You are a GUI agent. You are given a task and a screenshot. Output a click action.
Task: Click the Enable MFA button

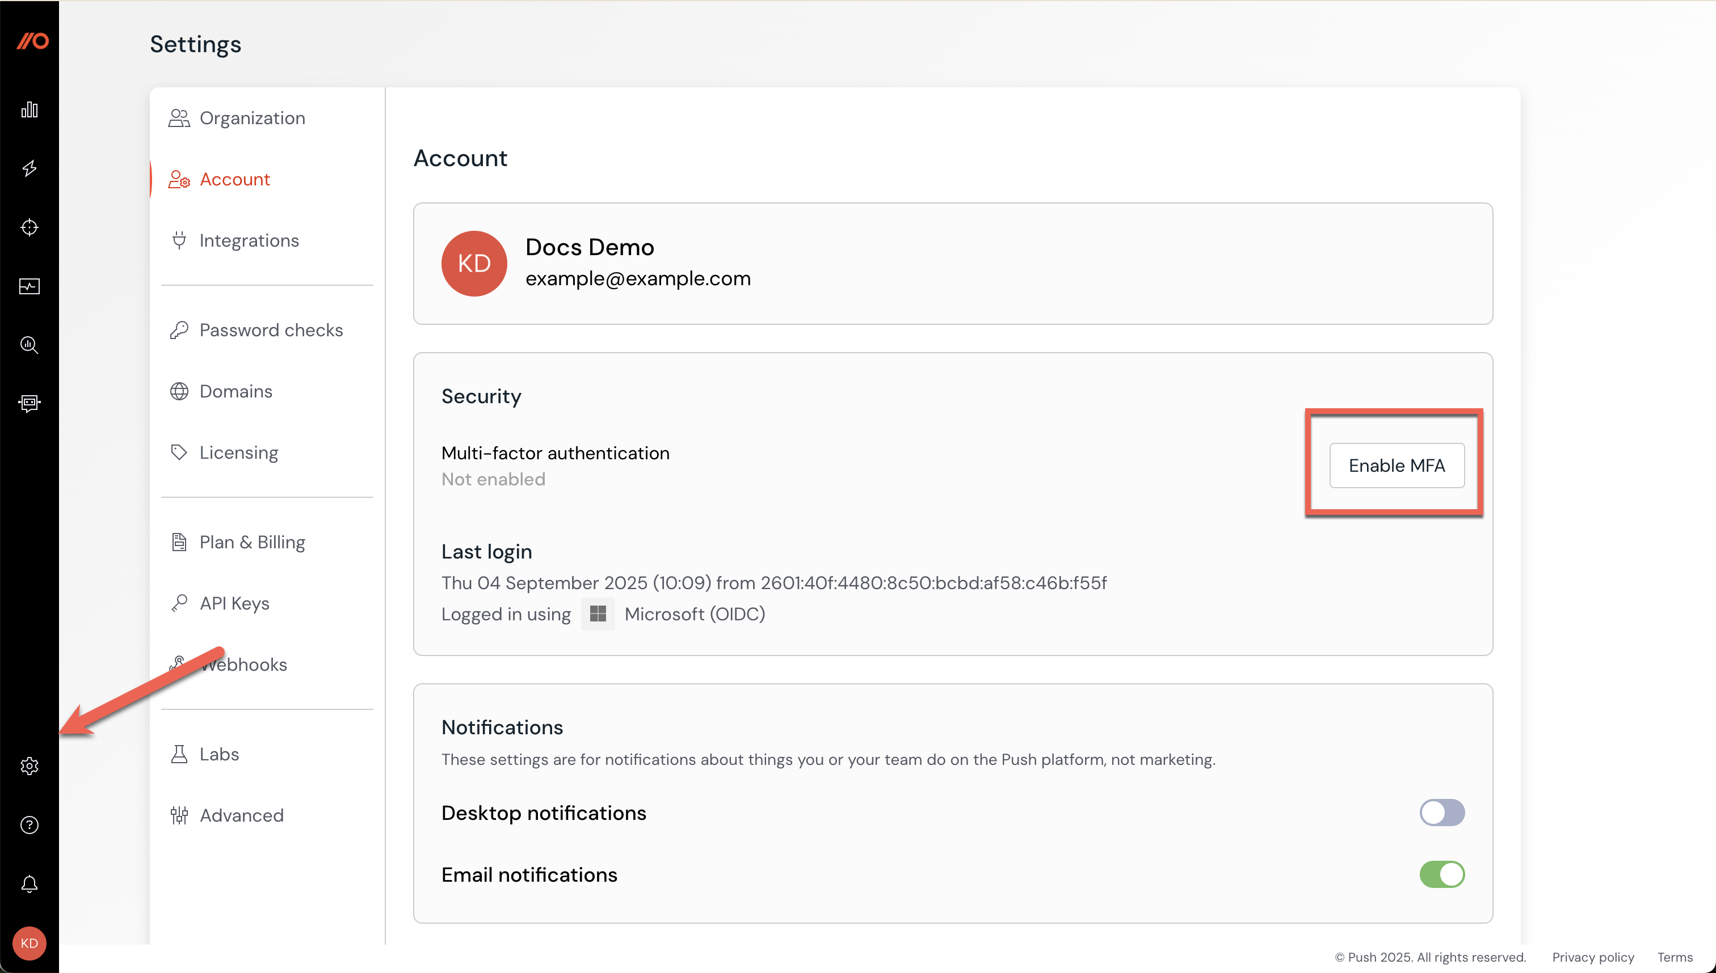click(1397, 465)
